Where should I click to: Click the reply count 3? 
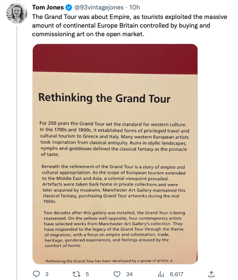(x=47, y=274)
